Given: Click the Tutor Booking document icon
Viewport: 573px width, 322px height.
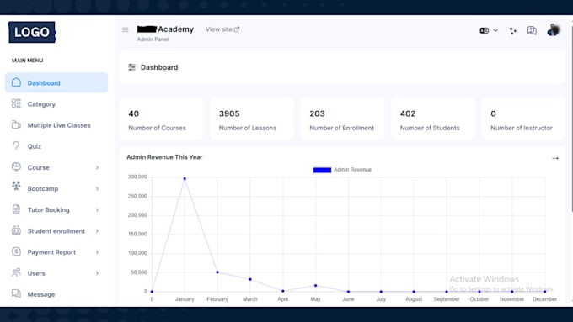Looking at the screenshot, I should point(16,209).
